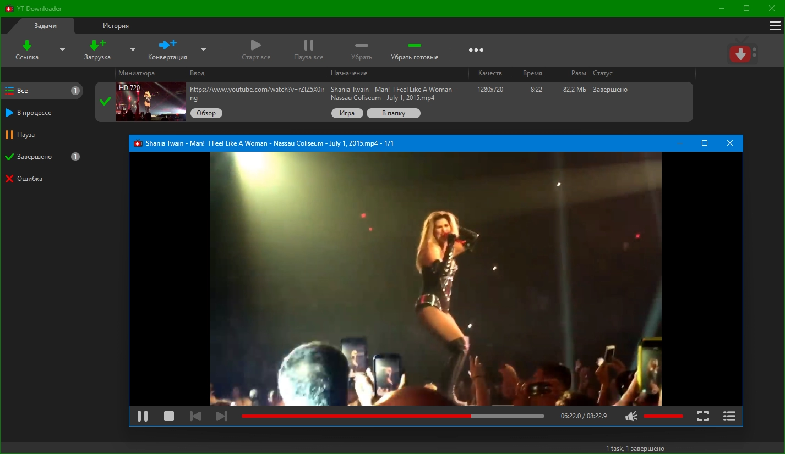The width and height of the screenshot is (785, 454).
Task: Pause the playing video
Action: [143, 416]
